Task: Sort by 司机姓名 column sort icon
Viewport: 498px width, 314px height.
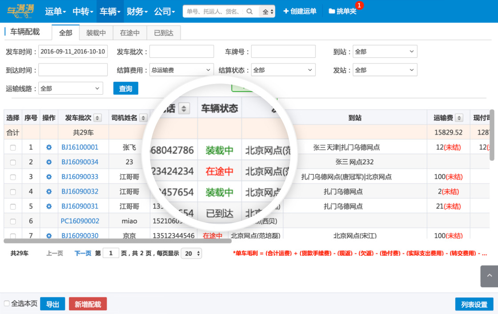Action: 143,118
